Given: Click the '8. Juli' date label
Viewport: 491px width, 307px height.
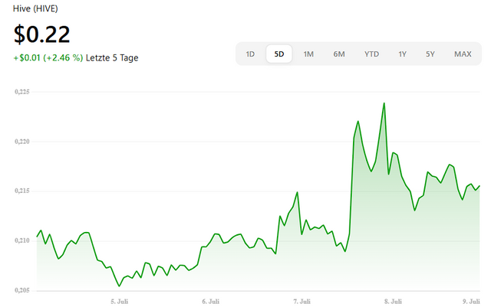Looking at the screenshot, I should pyautogui.click(x=393, y=302).
